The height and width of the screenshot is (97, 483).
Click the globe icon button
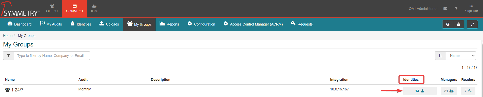448,24
